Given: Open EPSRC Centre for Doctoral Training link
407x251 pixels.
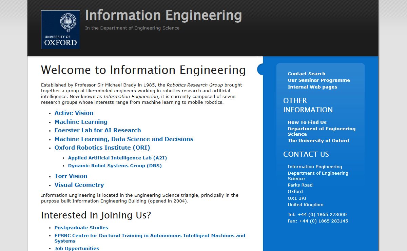Looking at the screenshot, I should coord(150,238).
